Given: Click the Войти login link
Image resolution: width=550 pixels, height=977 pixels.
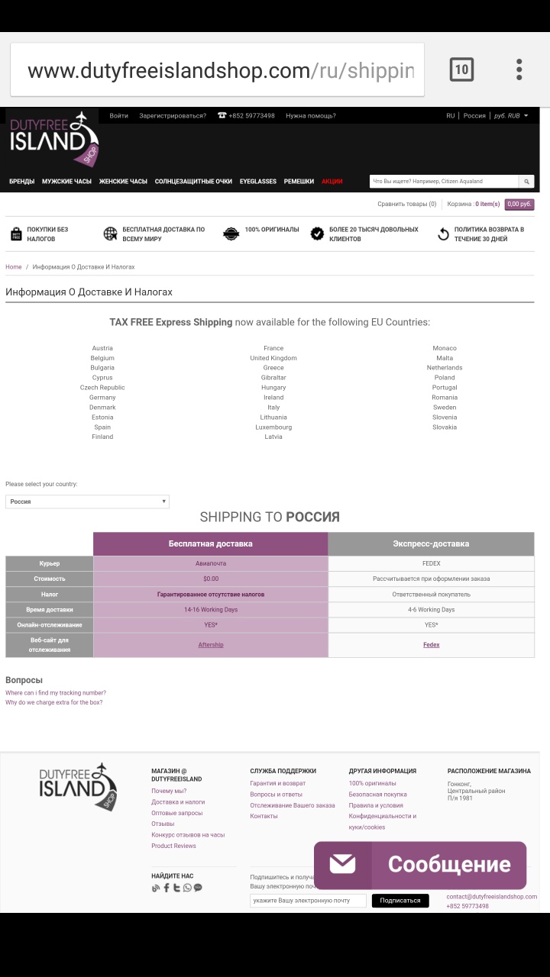Looking at the screenshot, I should (x=118, y=116).
